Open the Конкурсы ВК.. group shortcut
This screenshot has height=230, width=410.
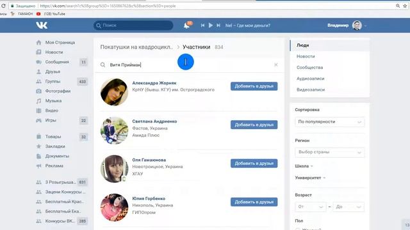pos(60,221)
